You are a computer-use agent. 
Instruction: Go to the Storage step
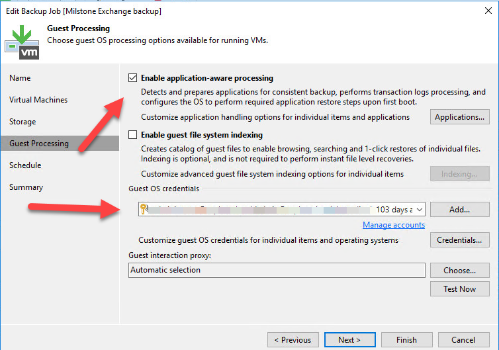point(23,122)
